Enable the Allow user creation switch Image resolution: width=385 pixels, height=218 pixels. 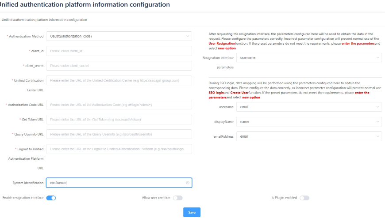pyautogui.click(x=177, y=198)
